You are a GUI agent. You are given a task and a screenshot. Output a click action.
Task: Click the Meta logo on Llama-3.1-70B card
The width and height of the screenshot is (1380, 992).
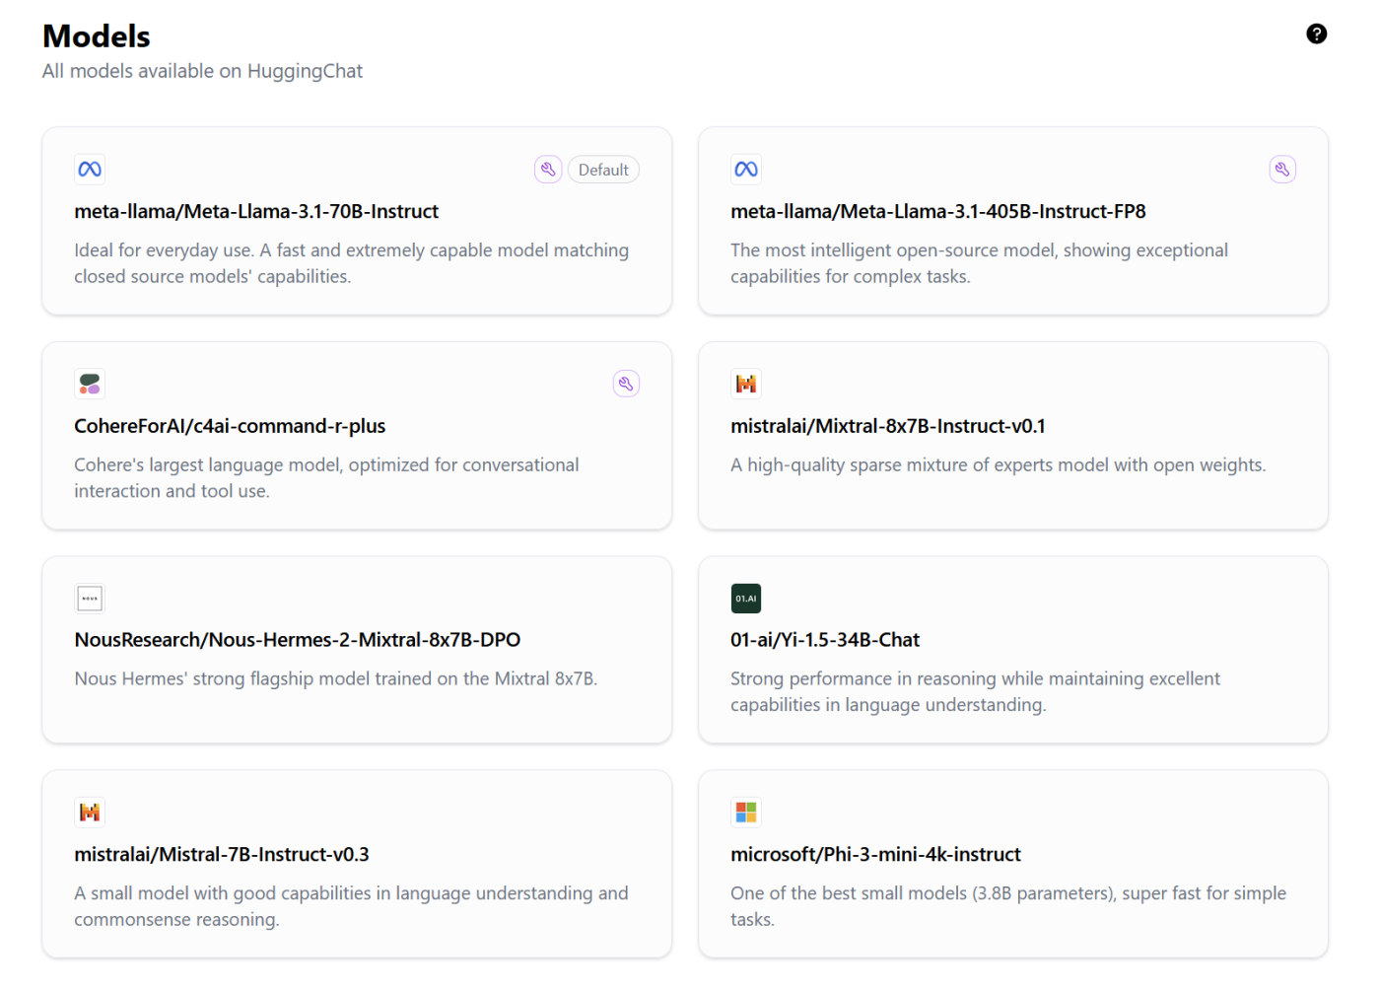point(90,170)
